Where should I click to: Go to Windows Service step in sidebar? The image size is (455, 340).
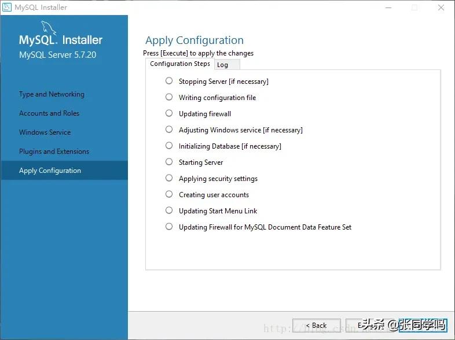(45, 132)
